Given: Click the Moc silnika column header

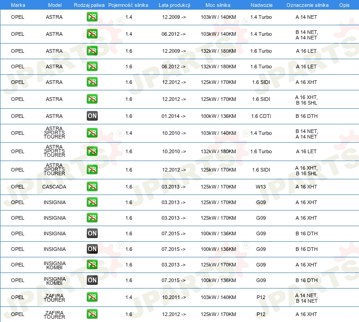Looking at the screenshot, I should click(x=218, y=5).
